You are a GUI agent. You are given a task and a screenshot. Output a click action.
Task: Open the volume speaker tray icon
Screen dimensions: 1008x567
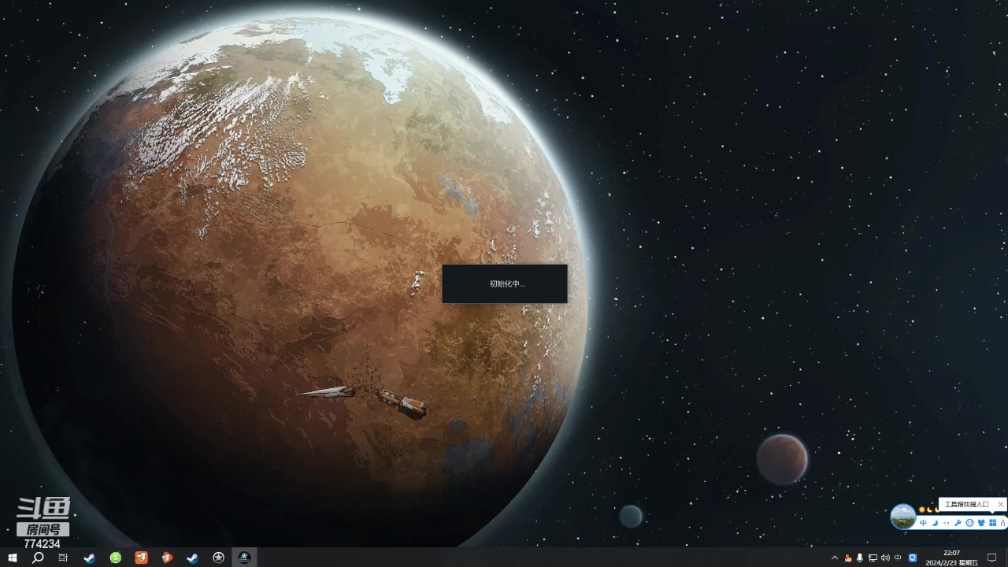[x=885, y=558]
